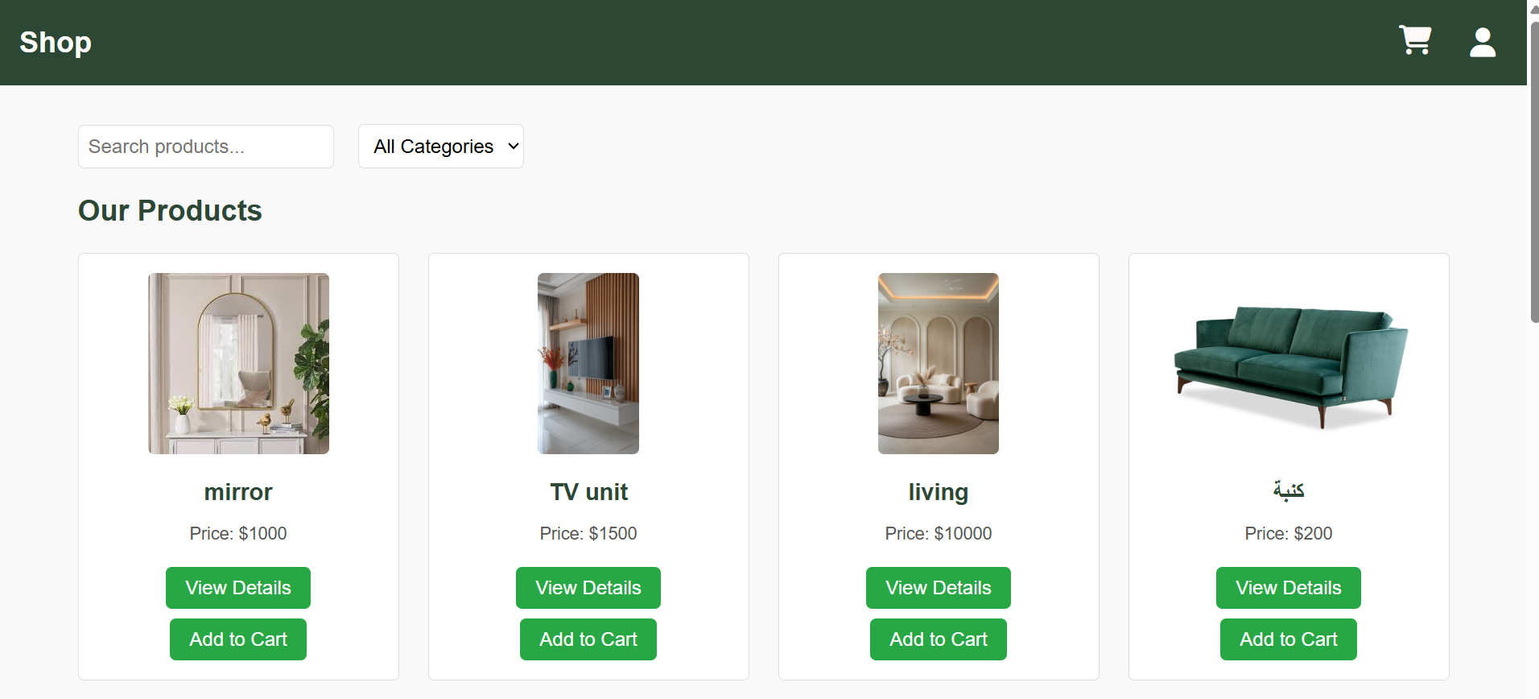Expand the All Categories dropdown

pos(441,147)
